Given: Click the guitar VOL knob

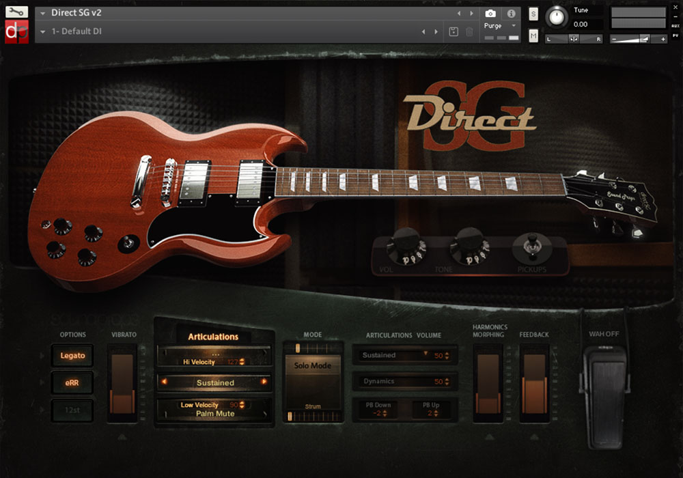Looking at the screenshot, I should (x=407, y=246).
